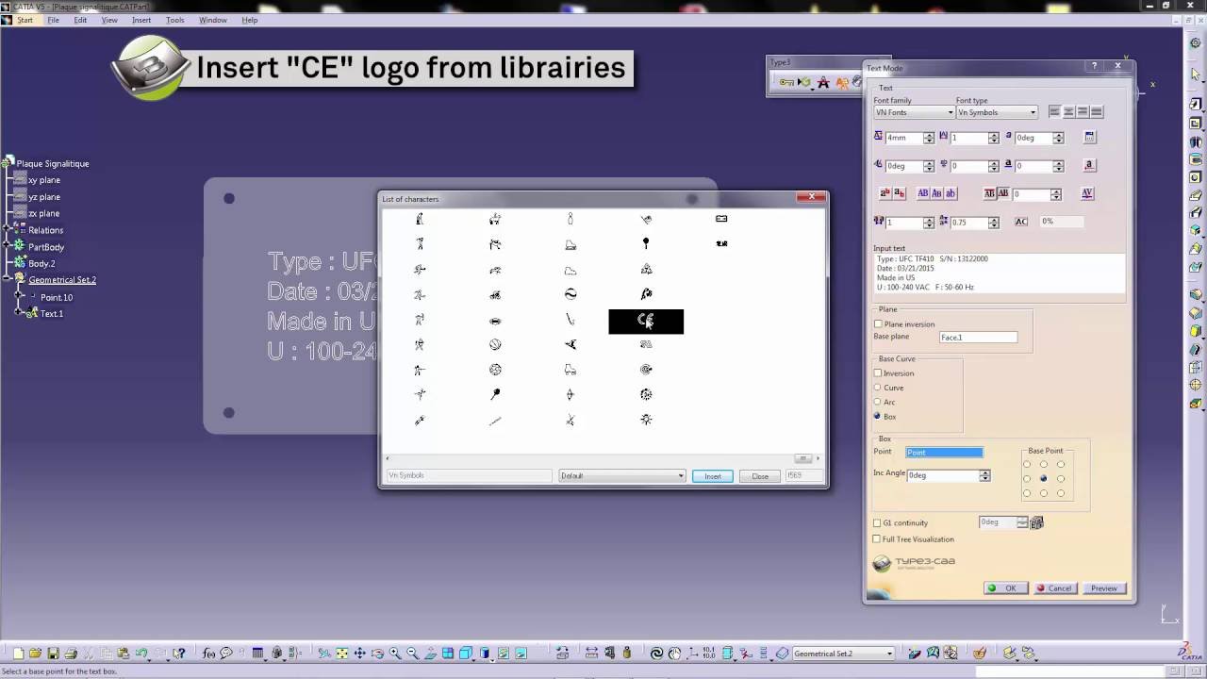Click OK in the Text Mode dialog
The height and width of the screenshot is (679, 1207).
click(1005, 588)
